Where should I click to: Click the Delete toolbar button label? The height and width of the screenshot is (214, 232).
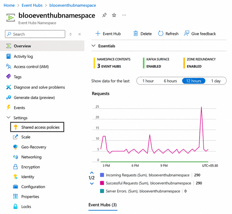pos(146,34)
